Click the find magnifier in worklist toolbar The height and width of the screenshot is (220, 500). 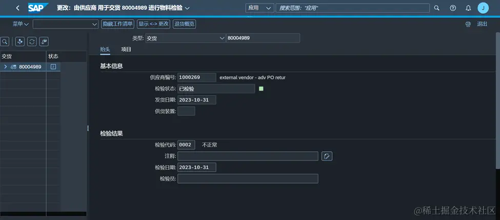click(5, 42)
